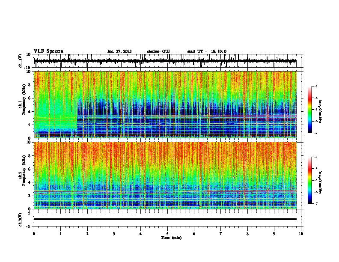Viewport: 339px width, 262px height.
Task: Click the "-7" label on ch.1 color scale
Action: point(315,133)
